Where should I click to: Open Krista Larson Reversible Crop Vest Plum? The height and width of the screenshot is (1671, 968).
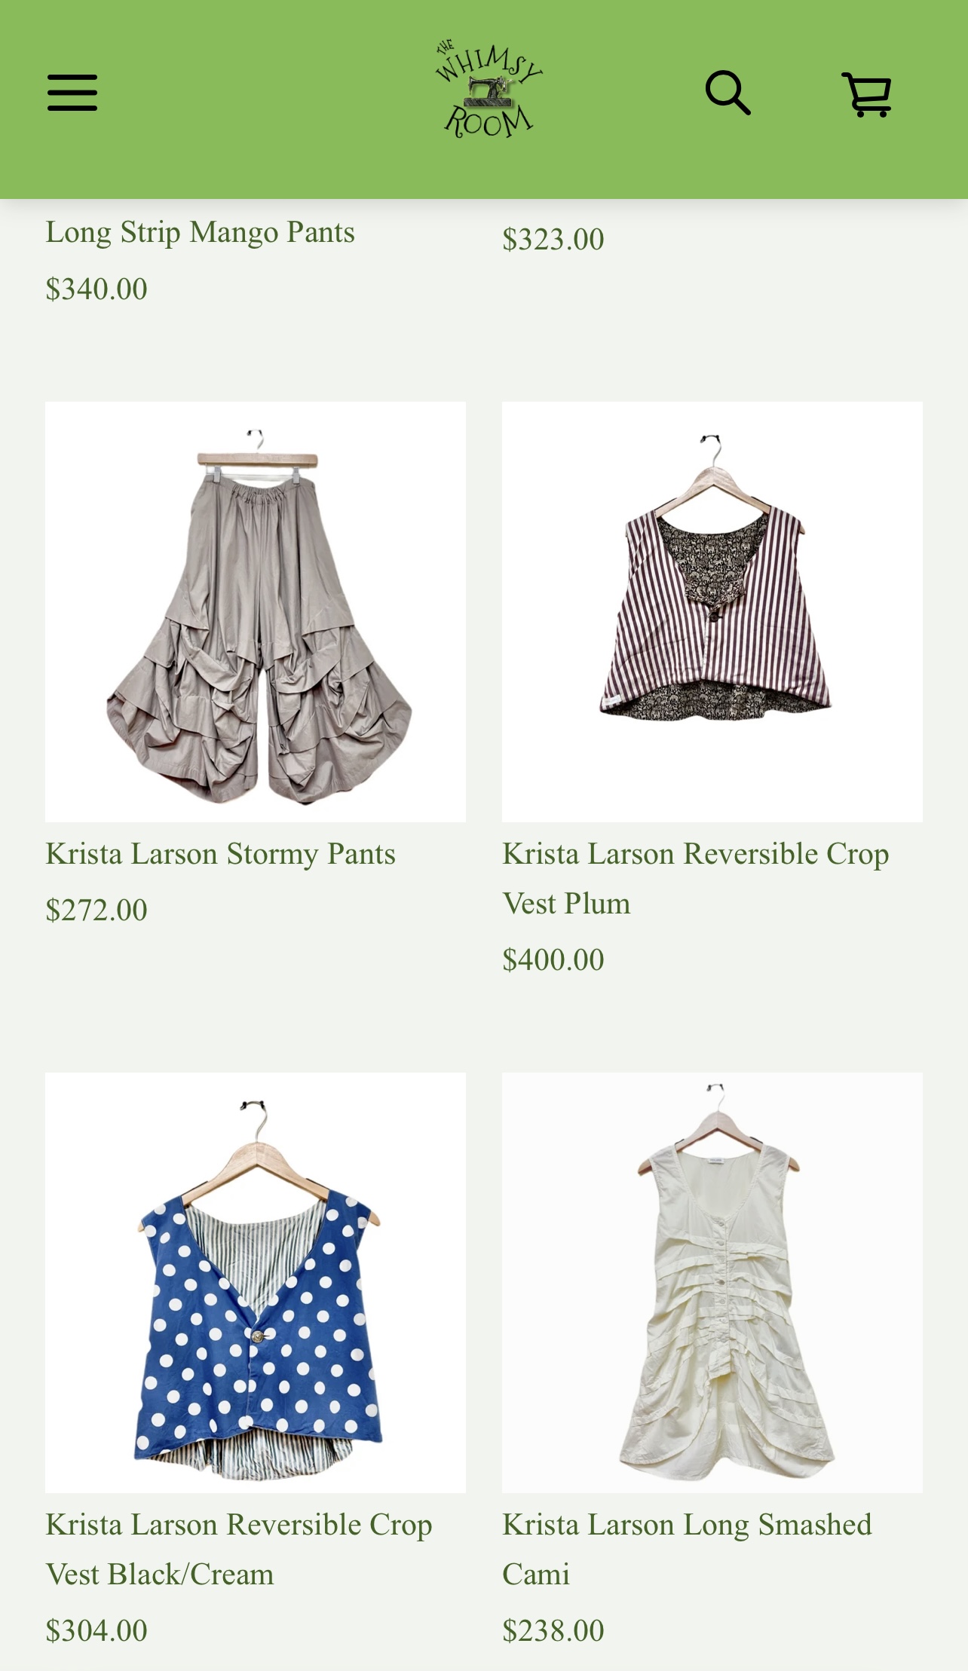[696, 878]
